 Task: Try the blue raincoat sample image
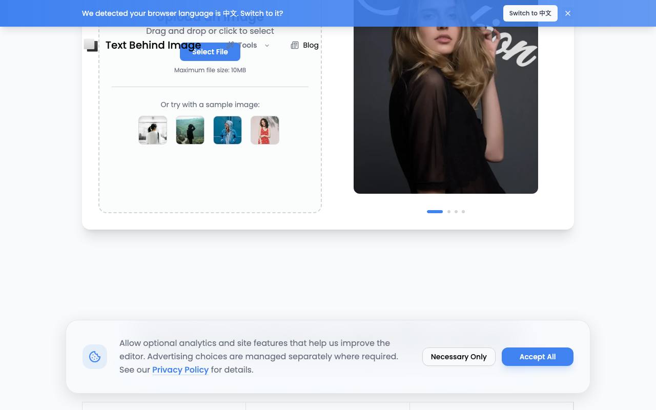(x=228, y=130)
